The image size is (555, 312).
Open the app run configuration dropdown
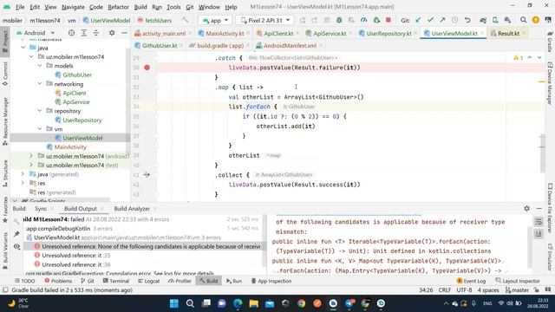[215, 20]
